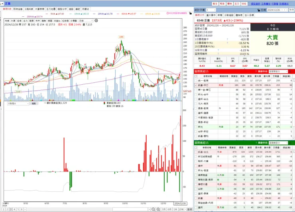Click the zoom-in magnifier below the chart
Screen dimensions: 295x212
pos(158,209)
